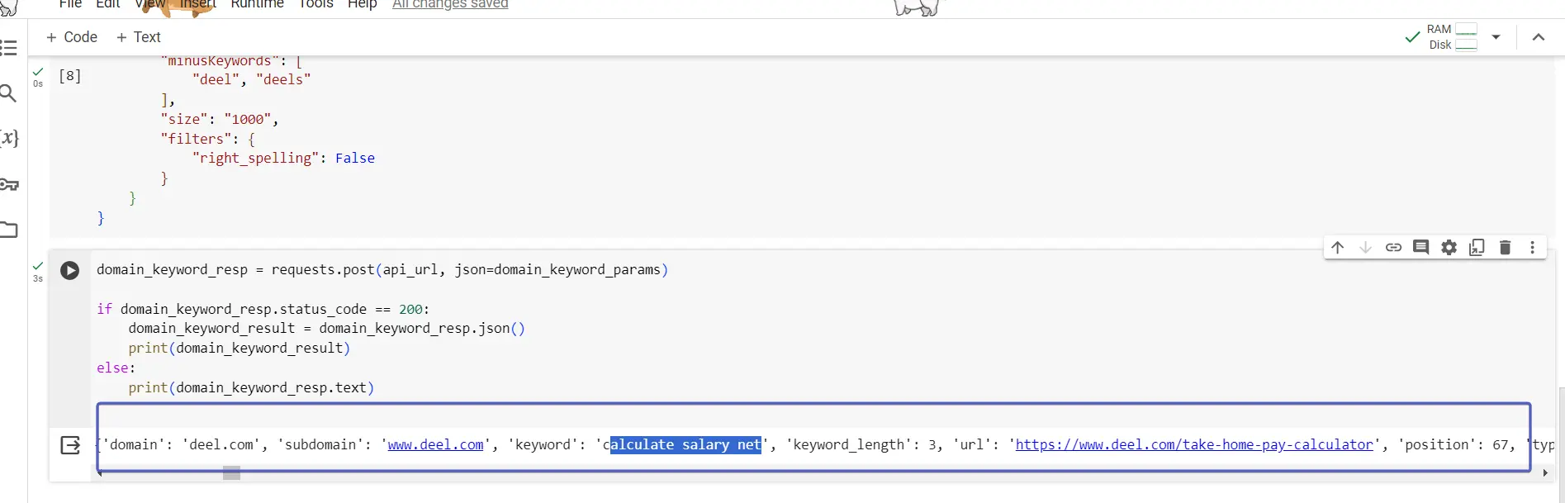Screen dimensions: 1565x503
Task: Click the "size": "1000" line
Action: tap(220, 119)
